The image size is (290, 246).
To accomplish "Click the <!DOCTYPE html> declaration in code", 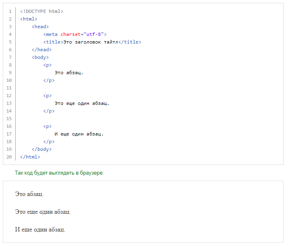I will pos(42,11).
